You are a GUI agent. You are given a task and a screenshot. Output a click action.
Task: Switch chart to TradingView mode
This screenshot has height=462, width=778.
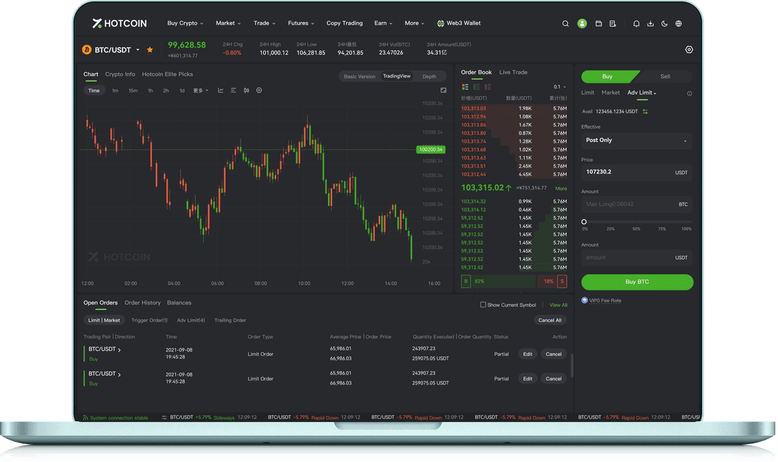click(397, 76)
